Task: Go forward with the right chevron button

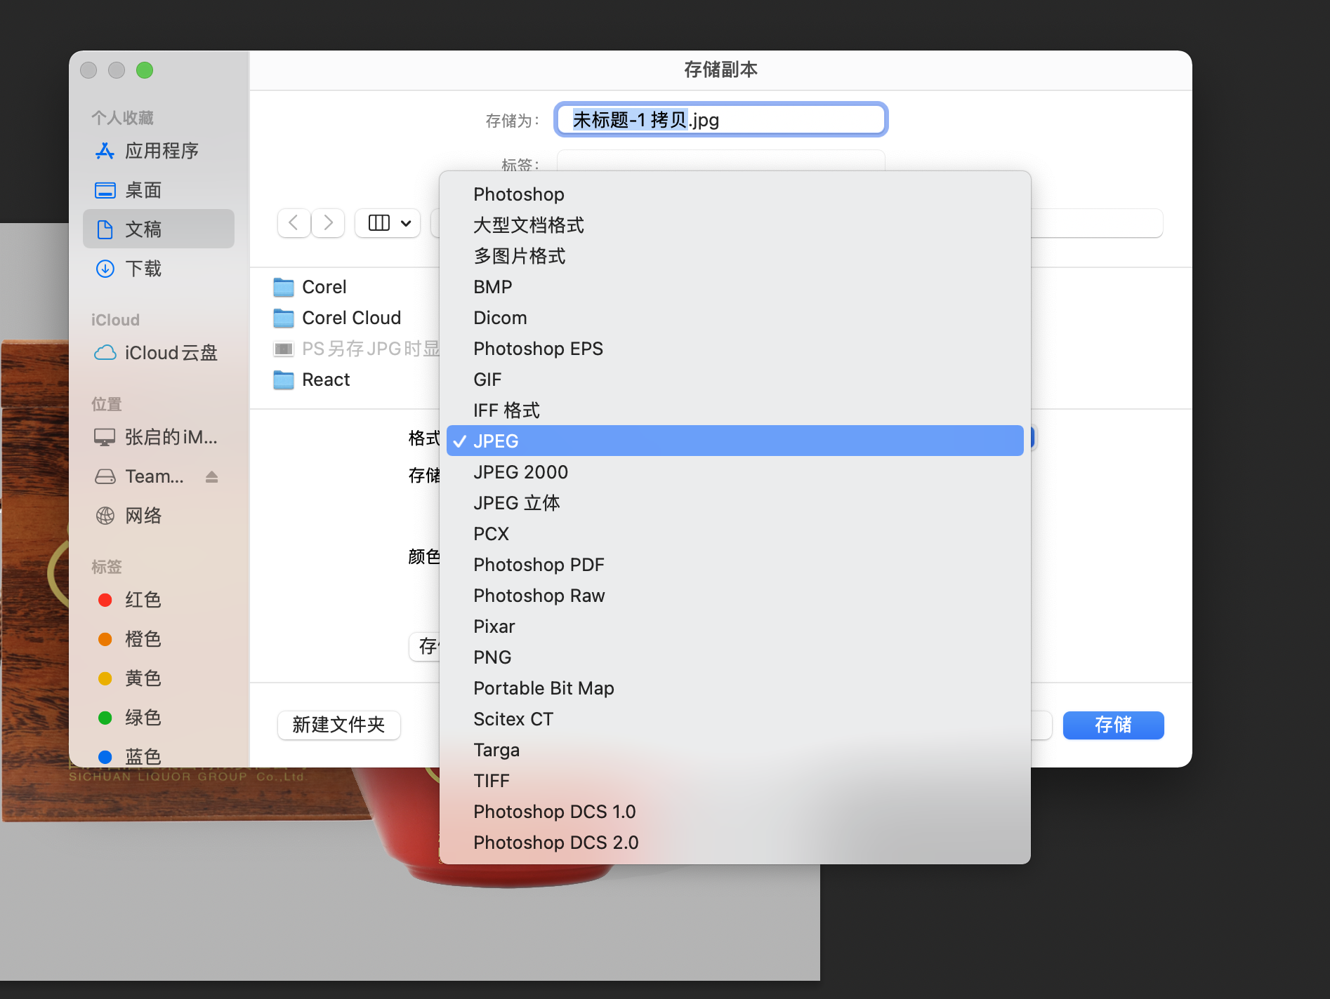Action: [328, 223]
